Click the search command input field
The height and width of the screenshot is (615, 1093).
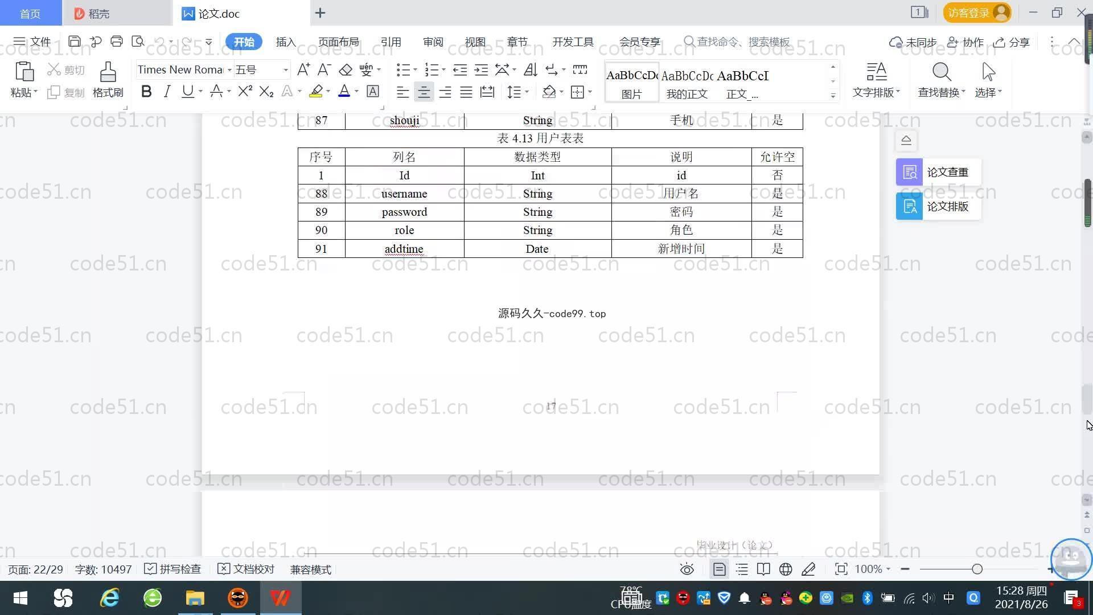click(743, 42)
